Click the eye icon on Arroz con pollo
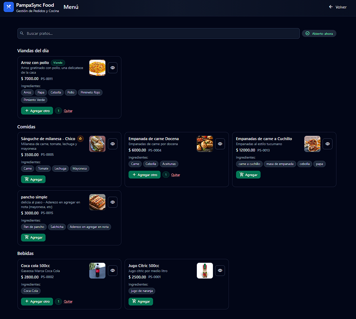 point(112,68)
